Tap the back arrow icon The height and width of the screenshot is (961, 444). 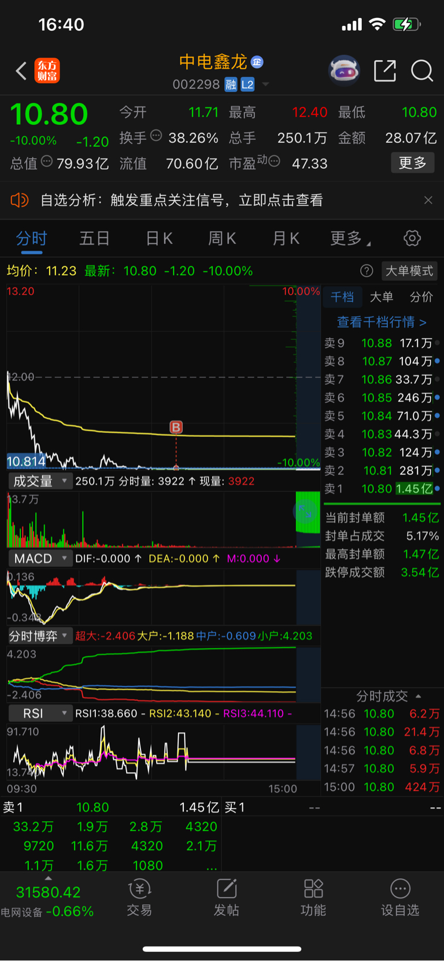point(21,71)
